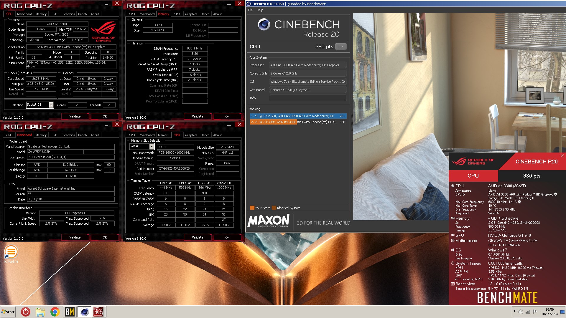Open Action Center flag tray icon
Screen dimensions: 566x318
tap(535, 312)
